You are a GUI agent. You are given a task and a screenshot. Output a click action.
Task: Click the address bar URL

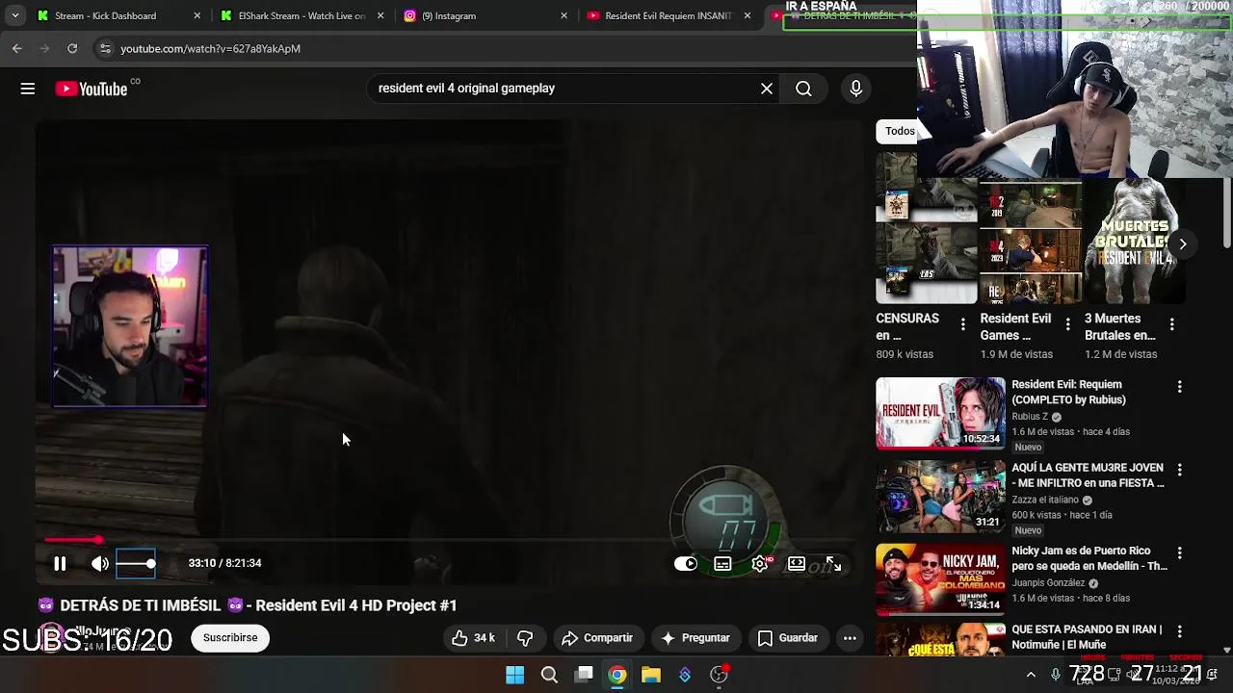click(210, 48)
